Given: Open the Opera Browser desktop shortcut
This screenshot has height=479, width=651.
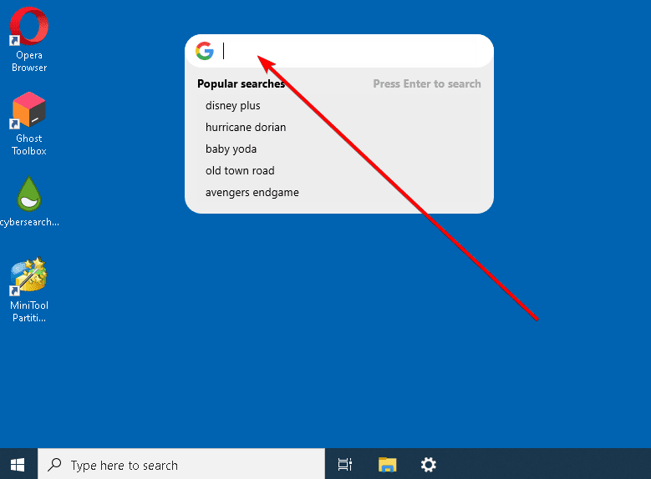Looking at the screenshot, I should point(29,39).
